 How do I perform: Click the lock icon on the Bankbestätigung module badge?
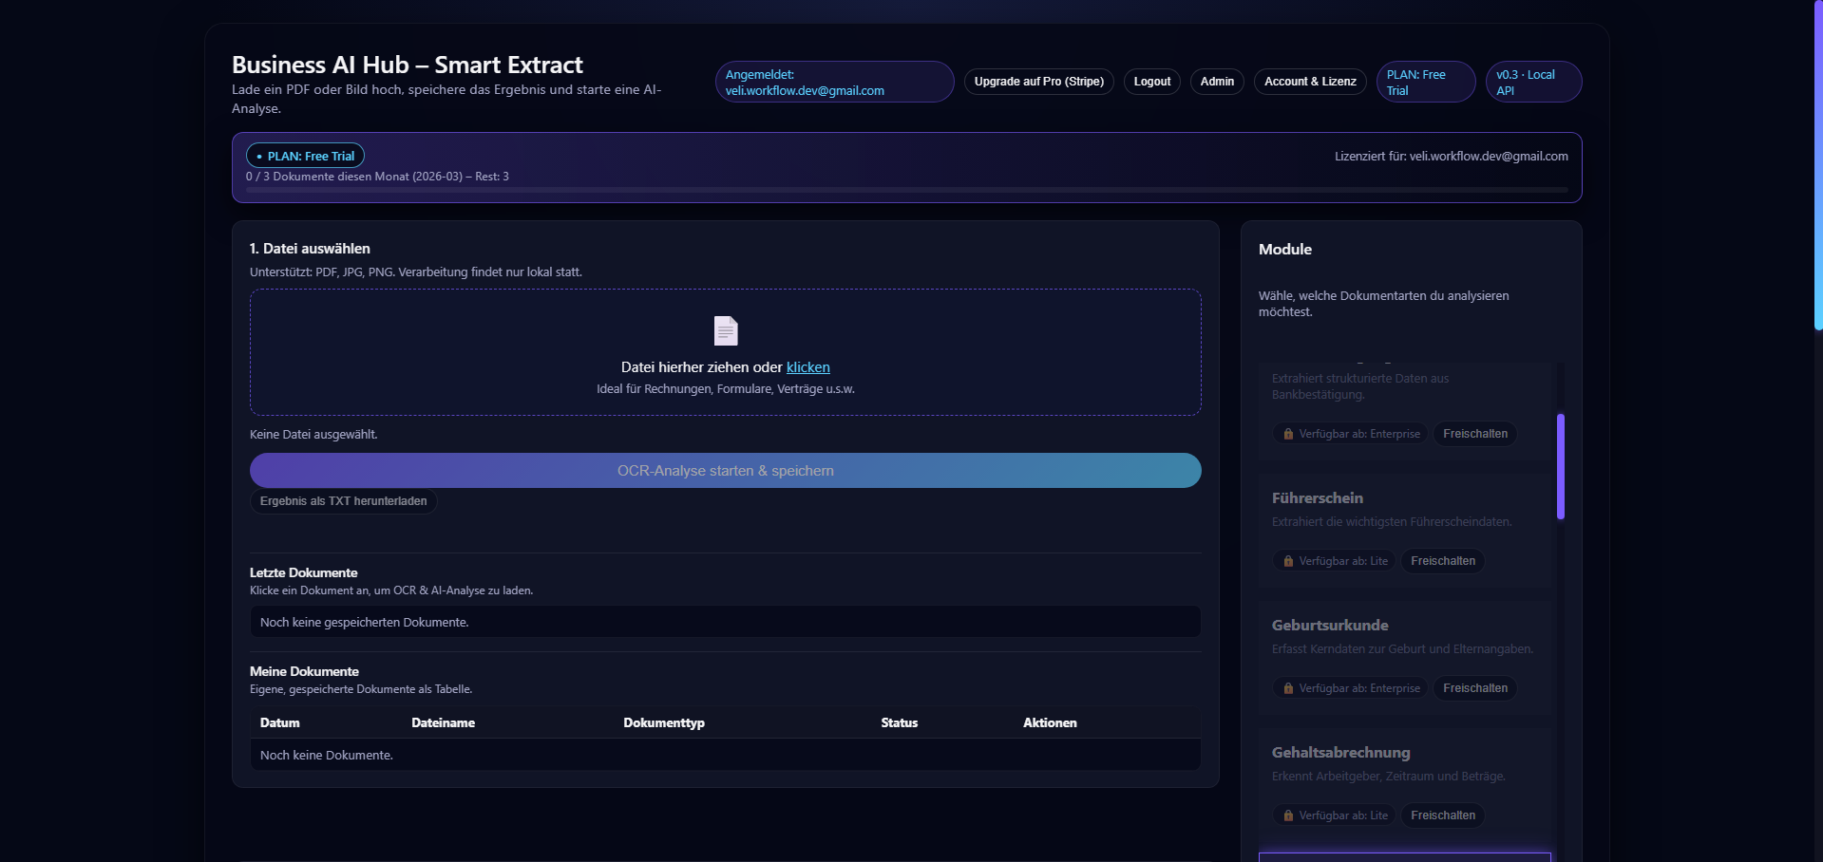[x=1289, y=434]
